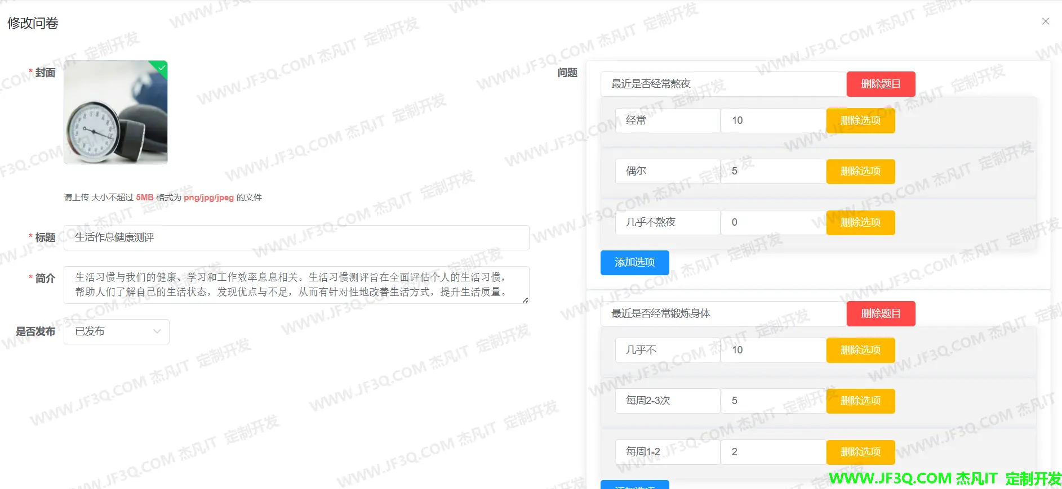This screenshot has width=1062, height=489.
Task: Delete the 几乎不熬夜 option
Action: coord(860,222)
